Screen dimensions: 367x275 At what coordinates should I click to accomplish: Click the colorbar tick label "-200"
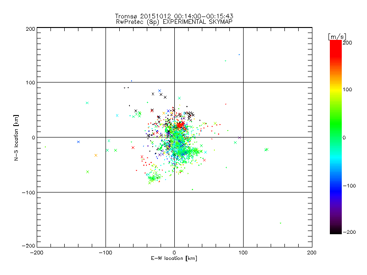(349, 232)
